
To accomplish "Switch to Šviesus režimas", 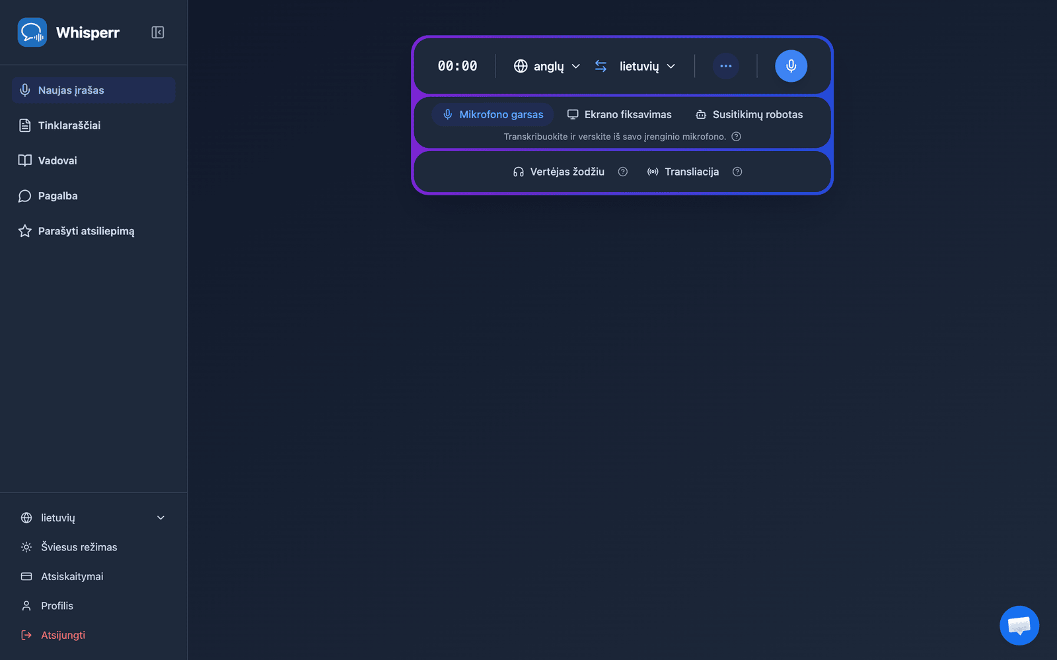I will pos(93,547).
